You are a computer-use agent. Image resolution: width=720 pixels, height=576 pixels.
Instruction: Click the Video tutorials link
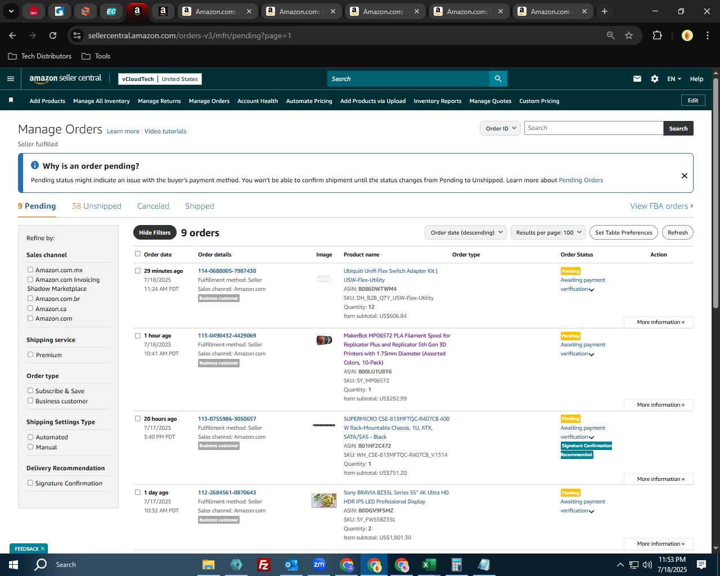coord(165,131)
